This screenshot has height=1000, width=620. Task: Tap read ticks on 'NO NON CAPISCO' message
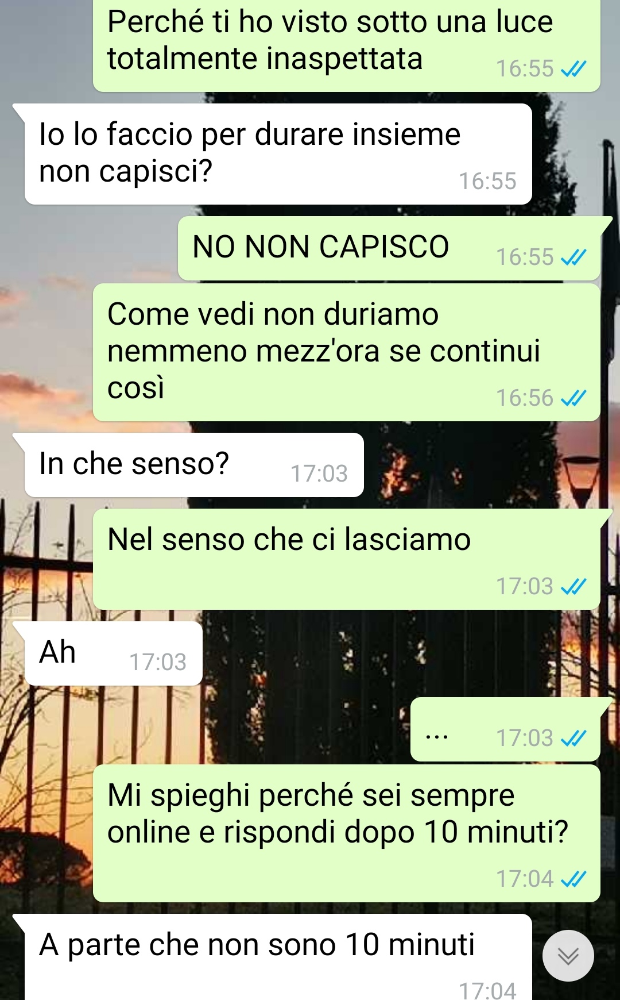pyautogui.click(x=573, y=257)
